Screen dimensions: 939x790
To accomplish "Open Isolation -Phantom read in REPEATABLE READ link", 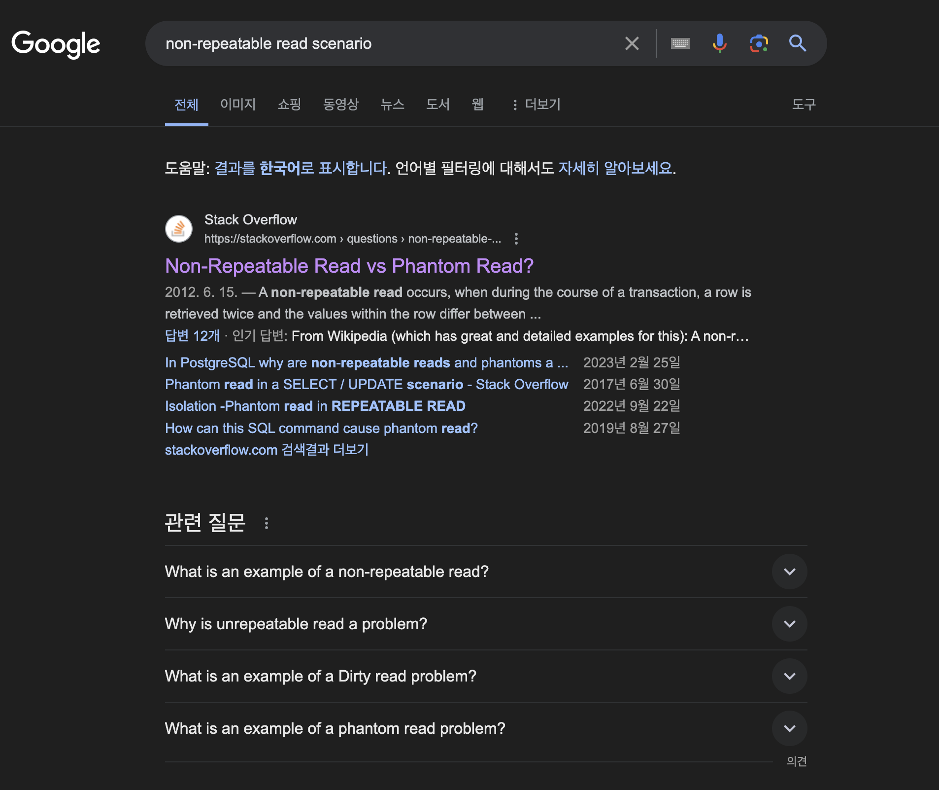I will 315,406.
